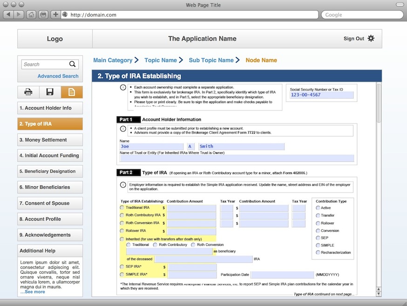Click info icon in Part 1 section
The image size is (407, 306).
coord(123,129)
